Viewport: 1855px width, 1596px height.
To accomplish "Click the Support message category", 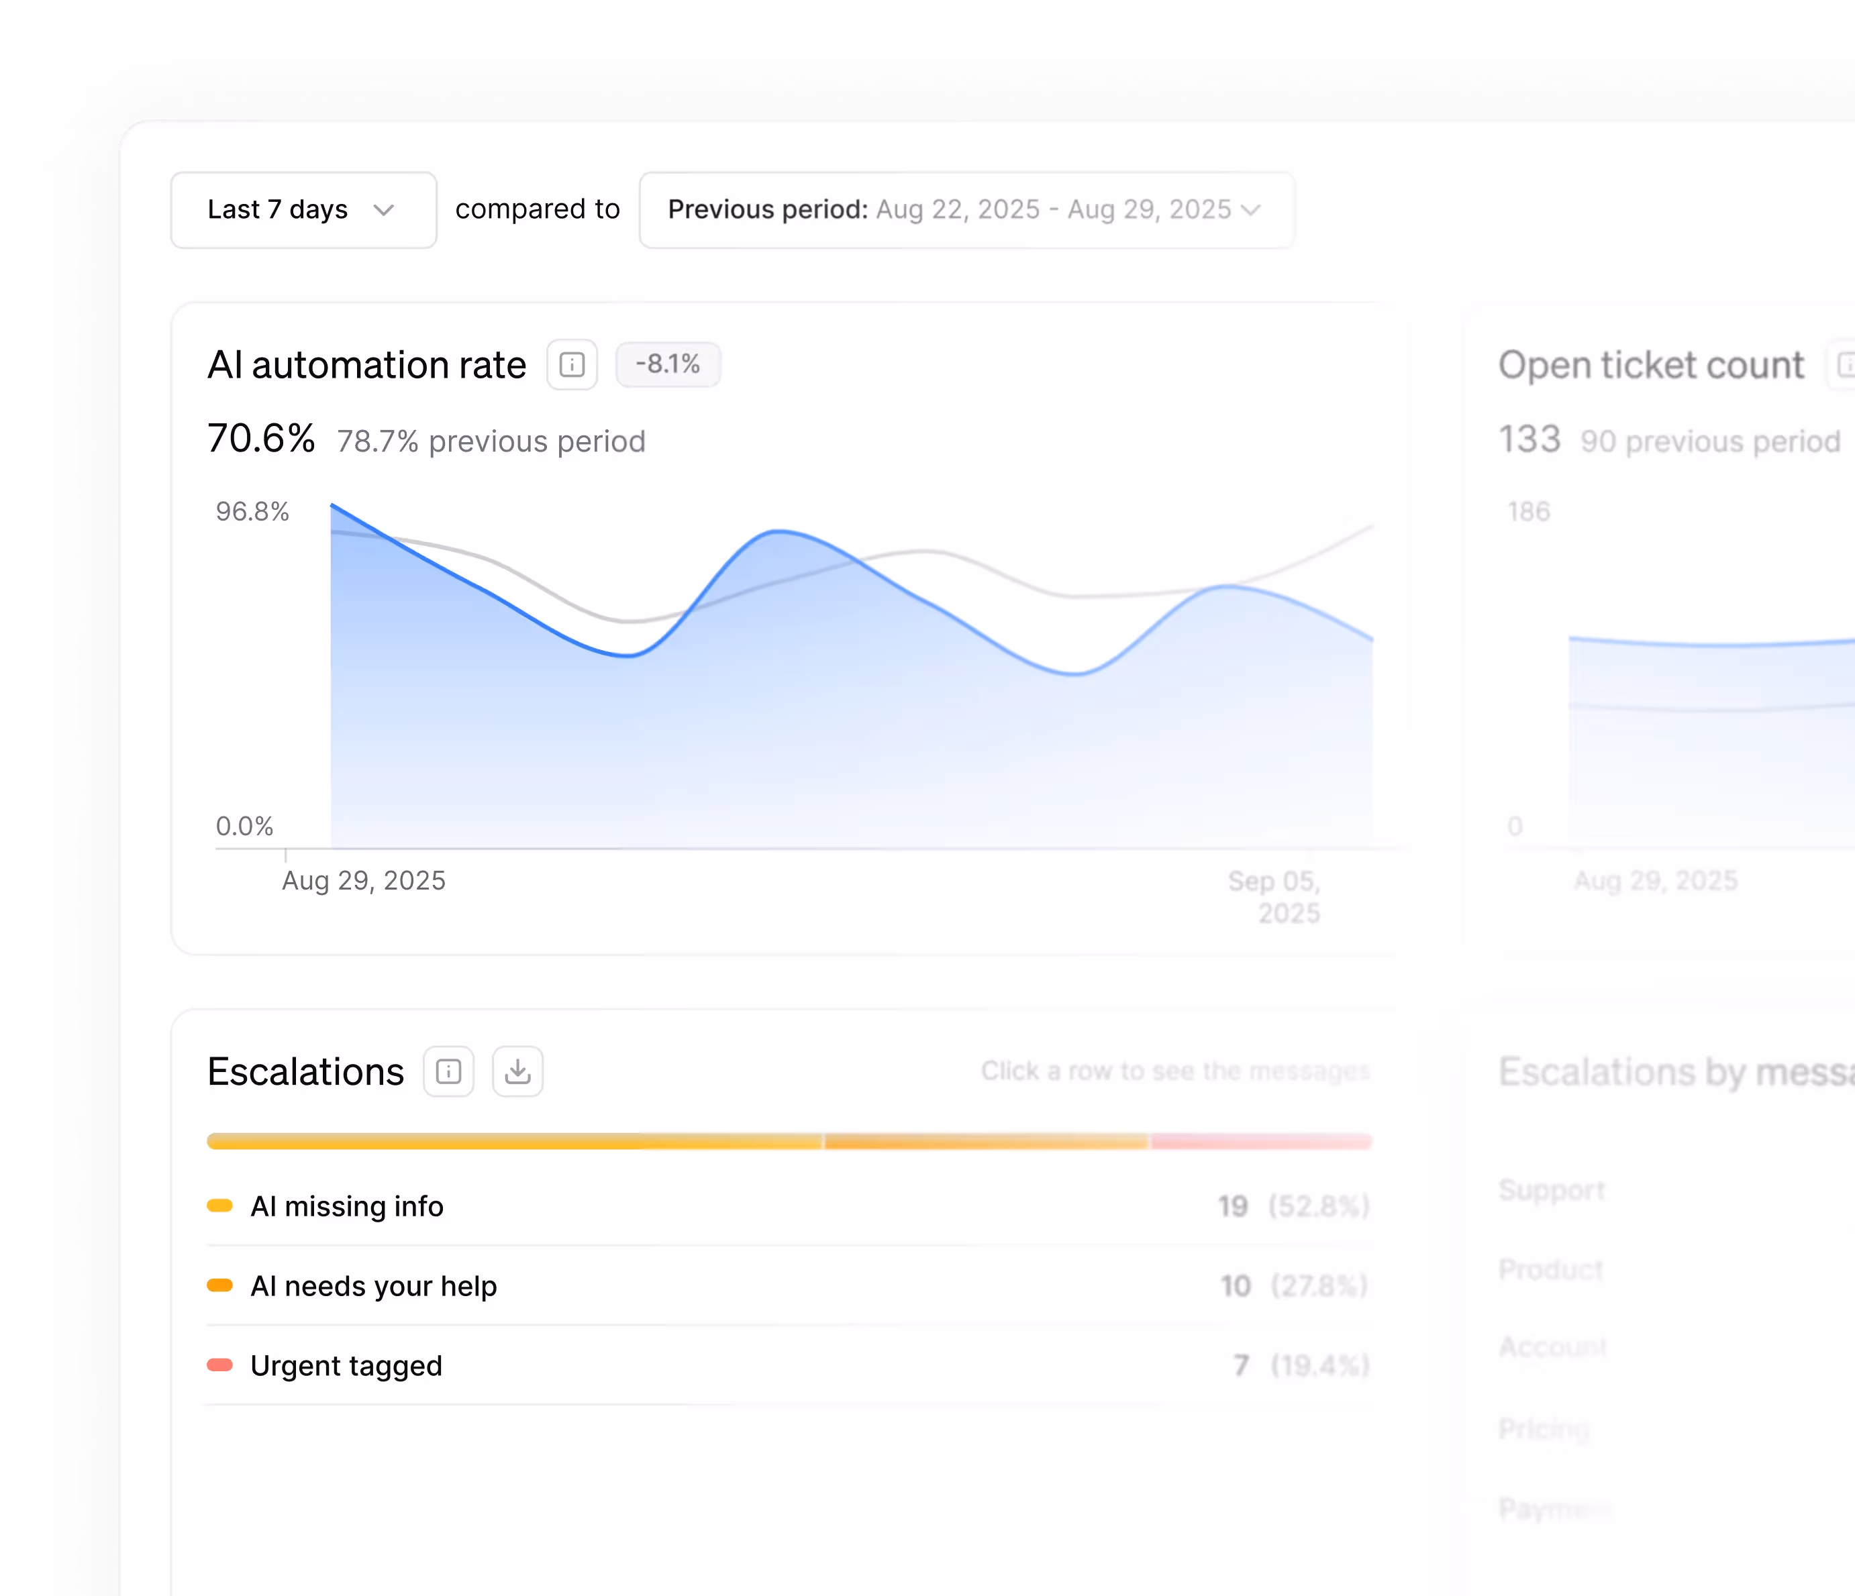I will pos(1552,1189).
